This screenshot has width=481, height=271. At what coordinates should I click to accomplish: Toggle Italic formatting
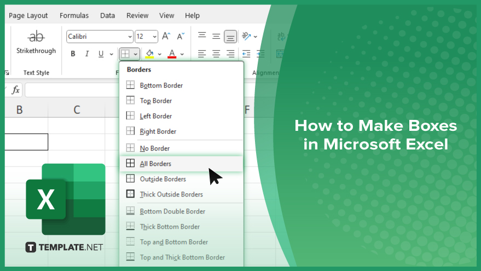(87, 54)
